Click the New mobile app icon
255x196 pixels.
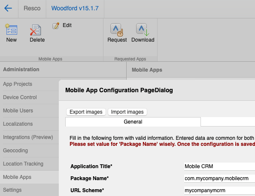[12, 30]
